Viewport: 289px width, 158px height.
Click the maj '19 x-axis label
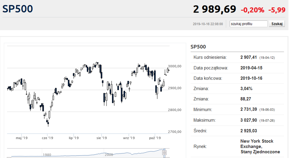(x=21, y=138)
